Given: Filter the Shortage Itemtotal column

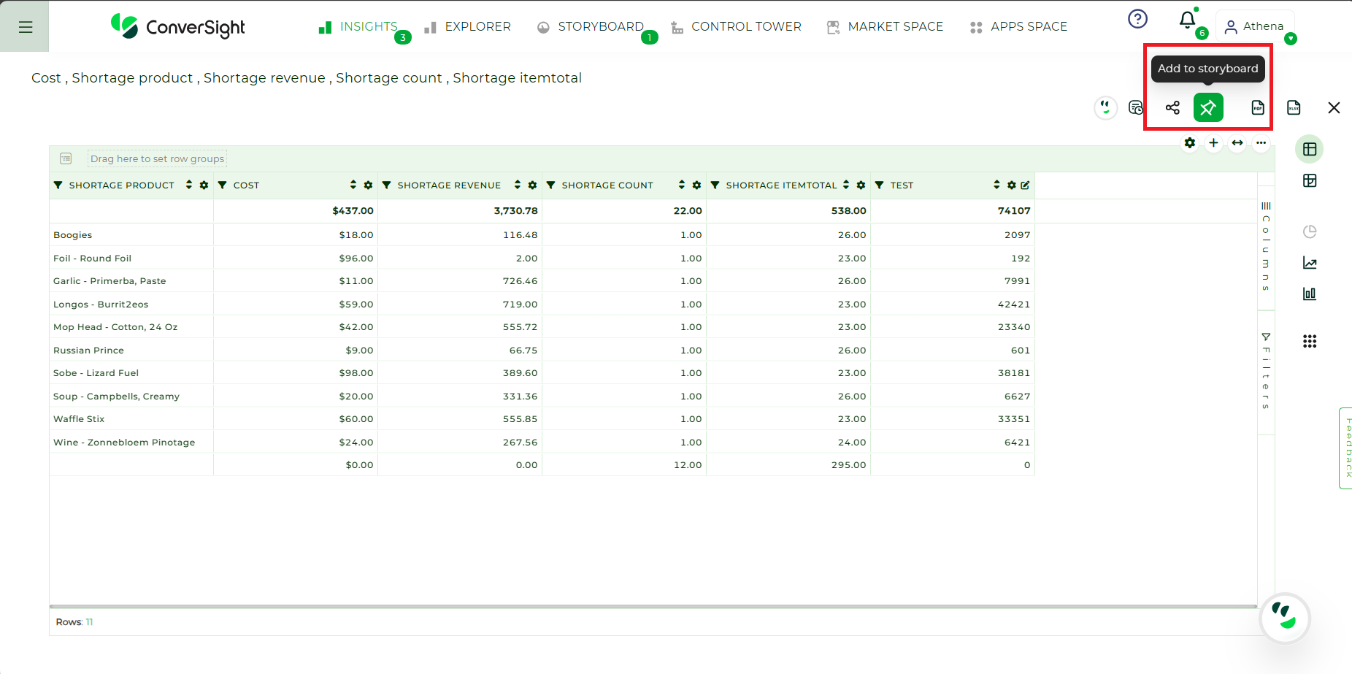Looking at the screenshot, I should (x=715, y=185).
